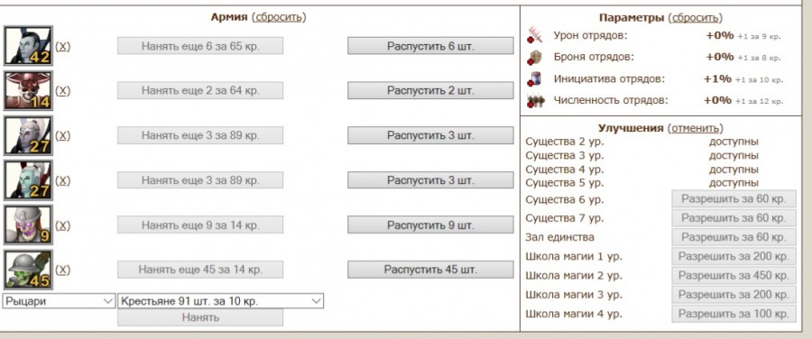The width and height of the screenshot is (812, 339).
Task: Open the Рыцари faction dropdown
Action: pyautogui.click(x=59, y=301)
